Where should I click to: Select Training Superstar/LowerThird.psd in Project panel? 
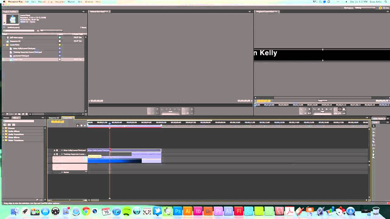click(x=27, y=52)
